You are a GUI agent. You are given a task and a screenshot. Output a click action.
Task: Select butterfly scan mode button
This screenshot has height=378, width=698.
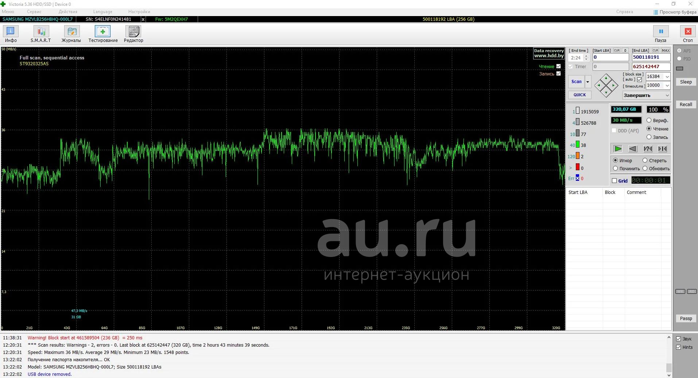[663, 149]
